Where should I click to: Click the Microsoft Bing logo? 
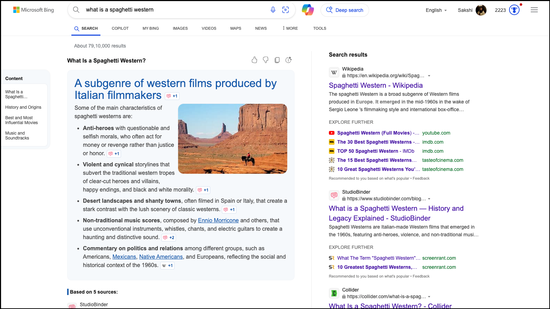click(x=34, y=10)
